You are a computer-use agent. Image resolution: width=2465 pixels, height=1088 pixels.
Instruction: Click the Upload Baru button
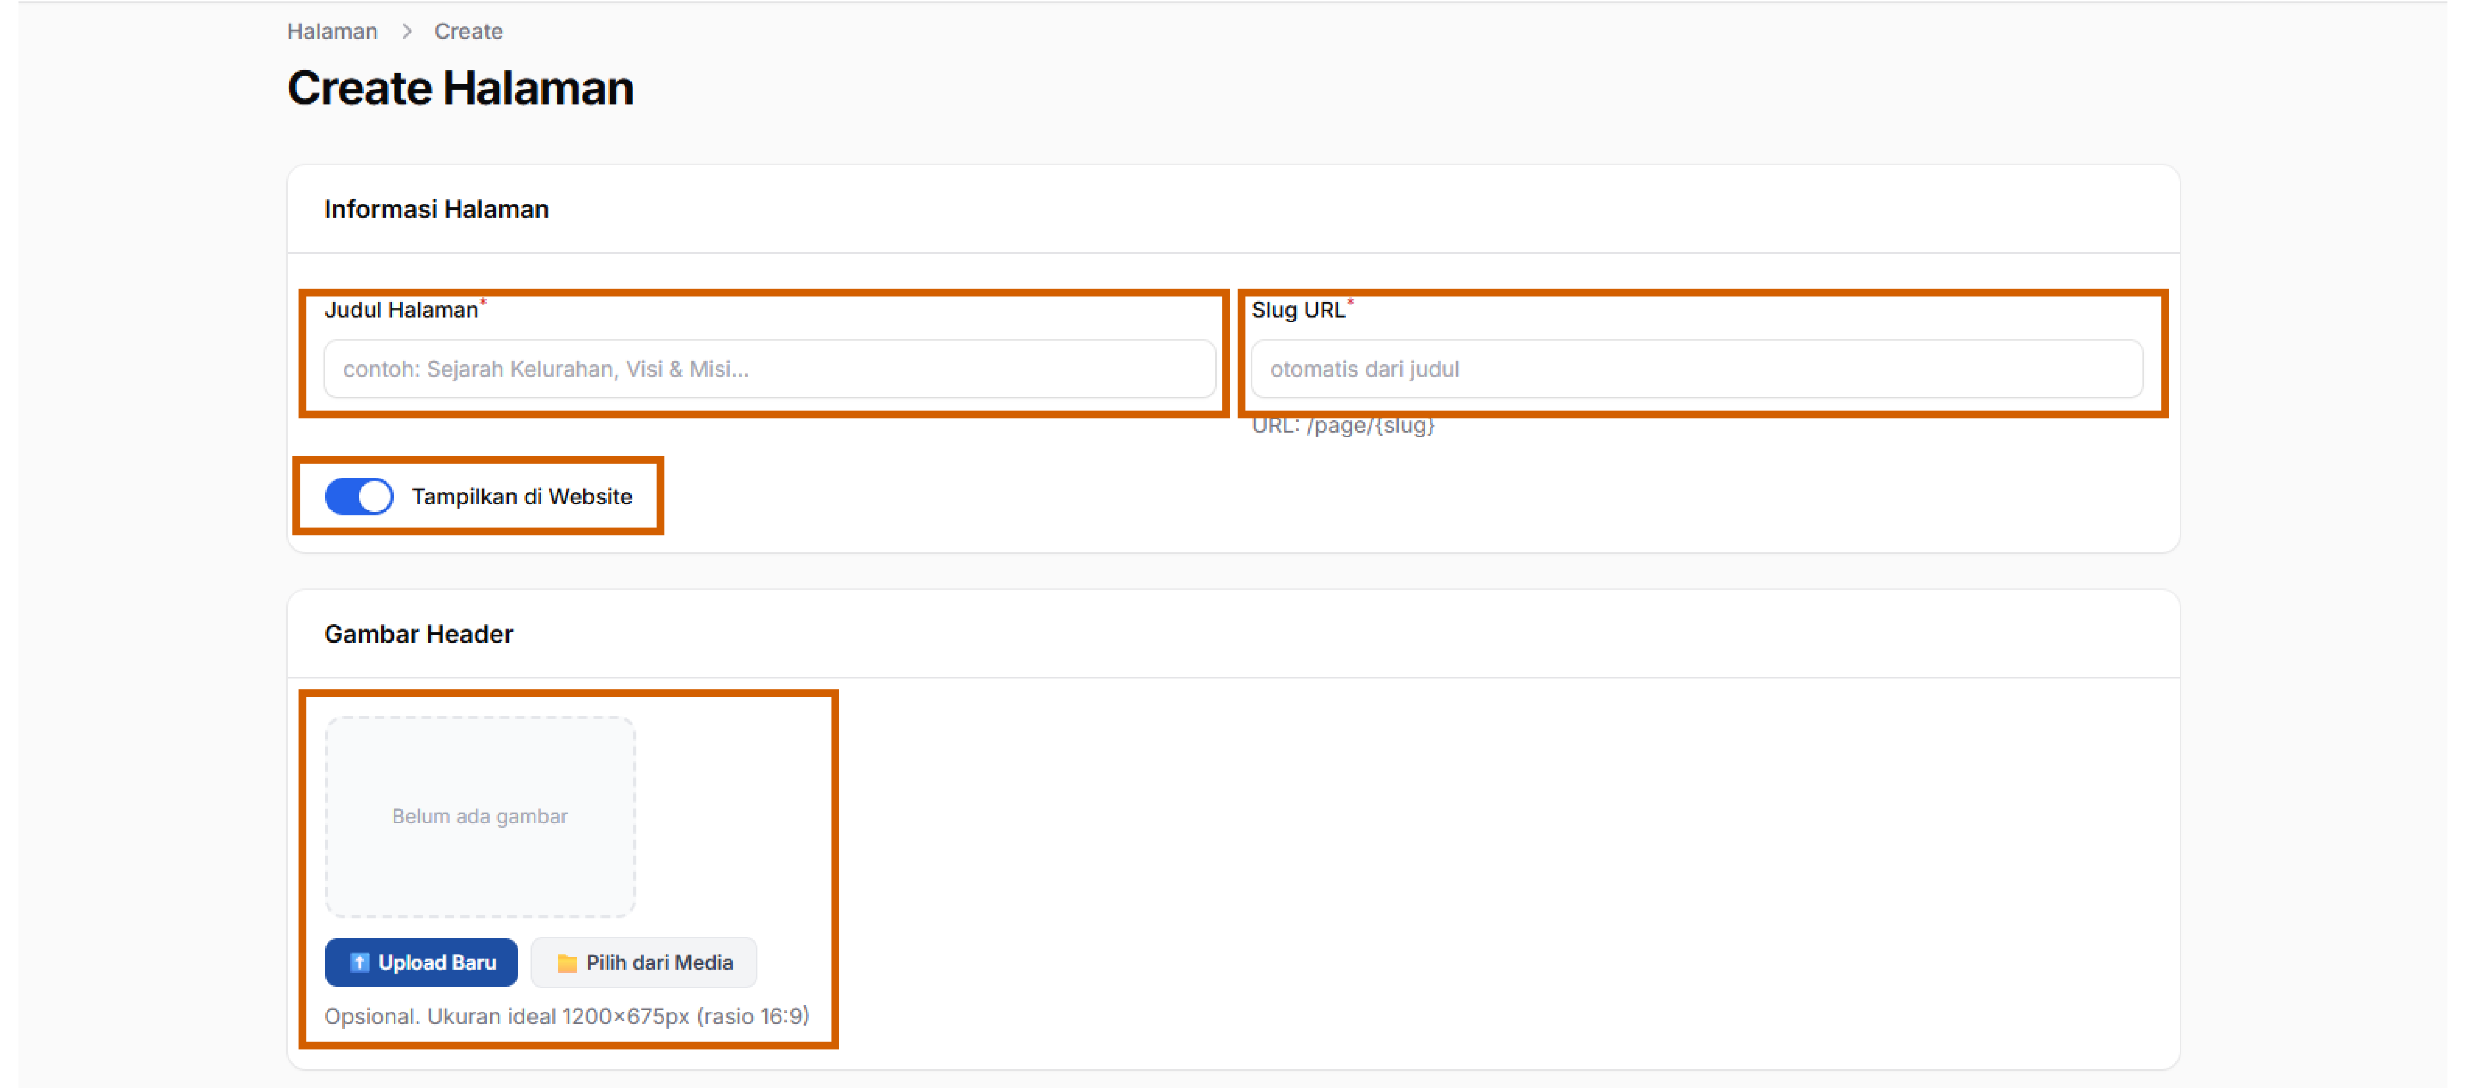click(x=421, y=962)
